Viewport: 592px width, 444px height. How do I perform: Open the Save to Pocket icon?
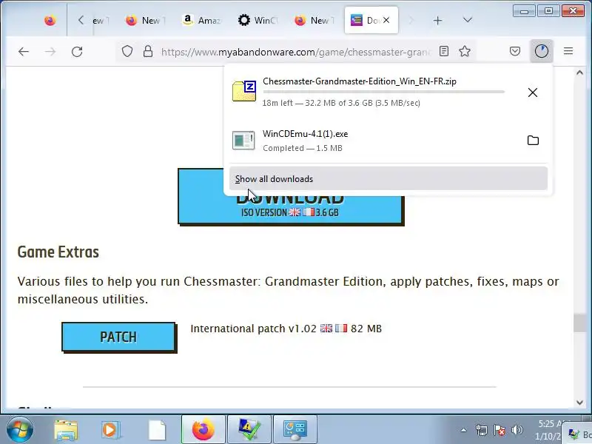tap(515, 51)
